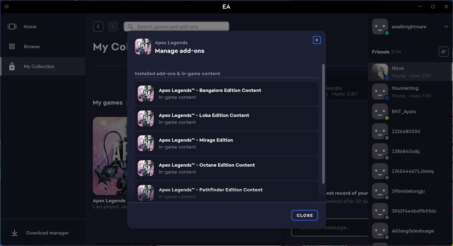
Task: Click AiGangQdeshuage's avatar icon
Action: click(380, 231)
